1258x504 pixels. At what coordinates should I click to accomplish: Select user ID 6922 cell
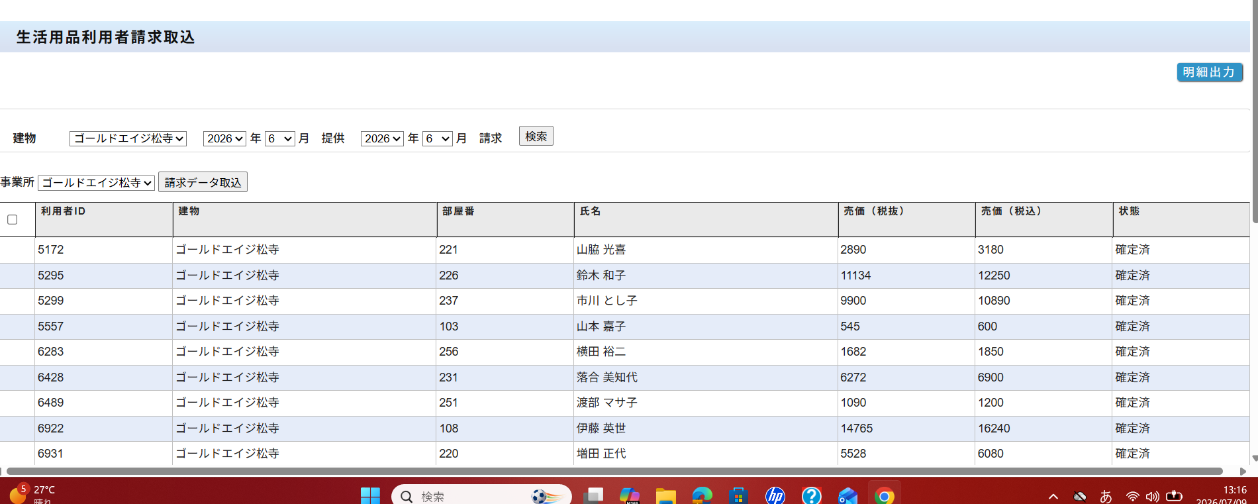coord(104,428)
